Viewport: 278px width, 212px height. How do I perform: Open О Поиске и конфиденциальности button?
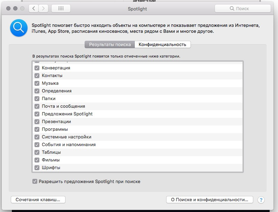pyautogui.click(x=210, y=199)
